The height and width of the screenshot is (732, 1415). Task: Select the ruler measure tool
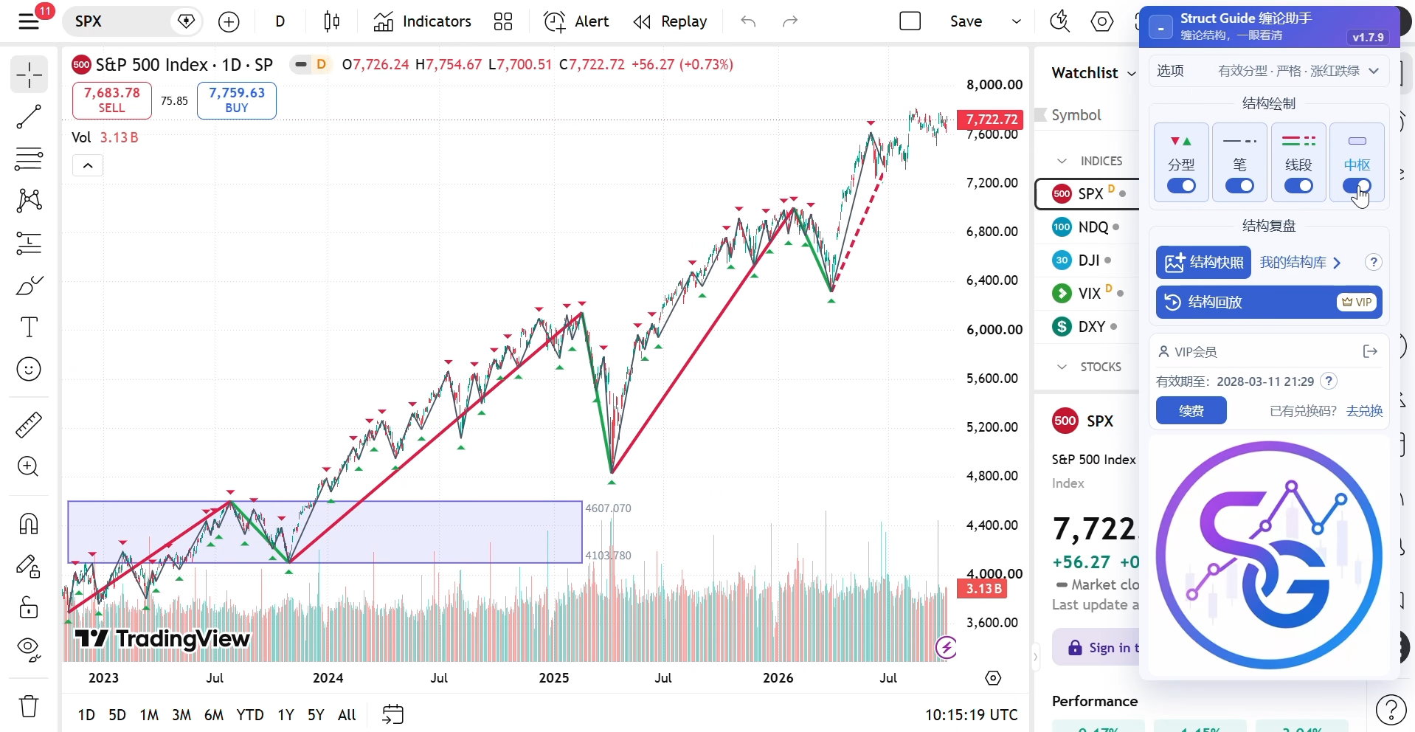[x=29, y=425]
